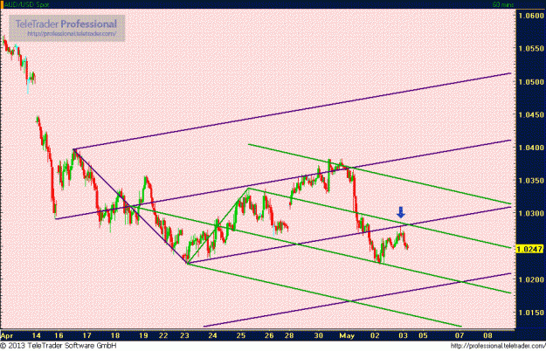Click the 60 mins timeframe label
The image size is (546, 351).
coord(503,4)
